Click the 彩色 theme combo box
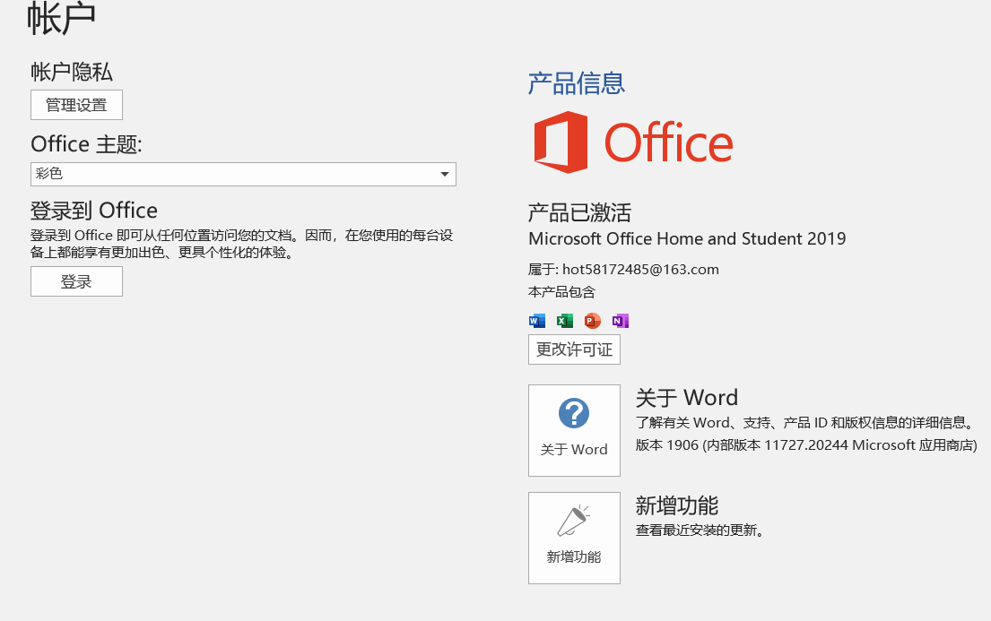The image size is (991, 621). [x=243, y=175]
